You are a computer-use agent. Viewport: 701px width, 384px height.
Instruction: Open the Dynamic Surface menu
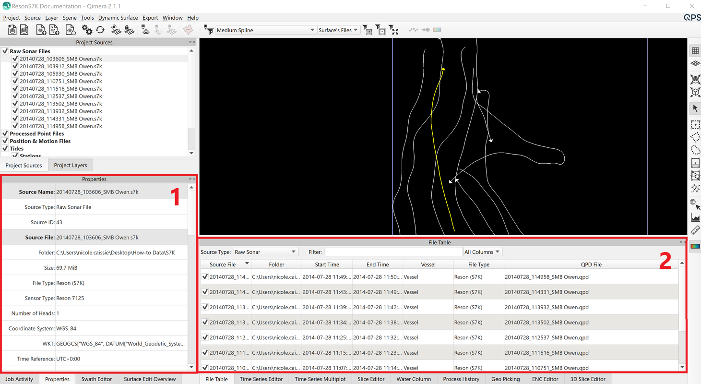point(118,18)
